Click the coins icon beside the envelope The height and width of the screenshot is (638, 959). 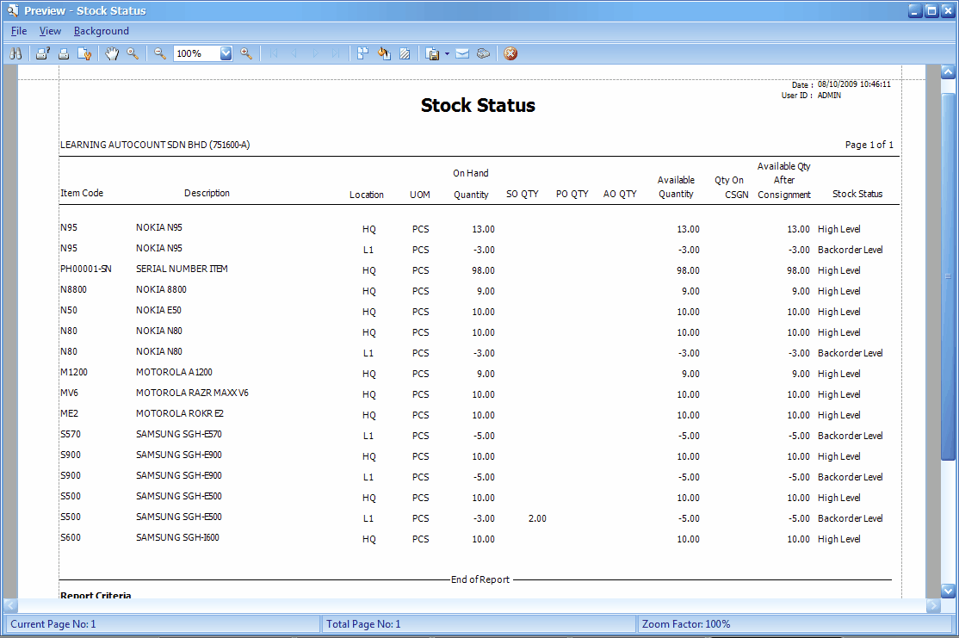(x=483, y=54)
